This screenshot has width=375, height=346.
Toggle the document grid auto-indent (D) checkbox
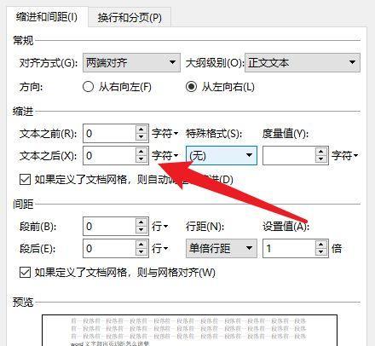point(25,180)
